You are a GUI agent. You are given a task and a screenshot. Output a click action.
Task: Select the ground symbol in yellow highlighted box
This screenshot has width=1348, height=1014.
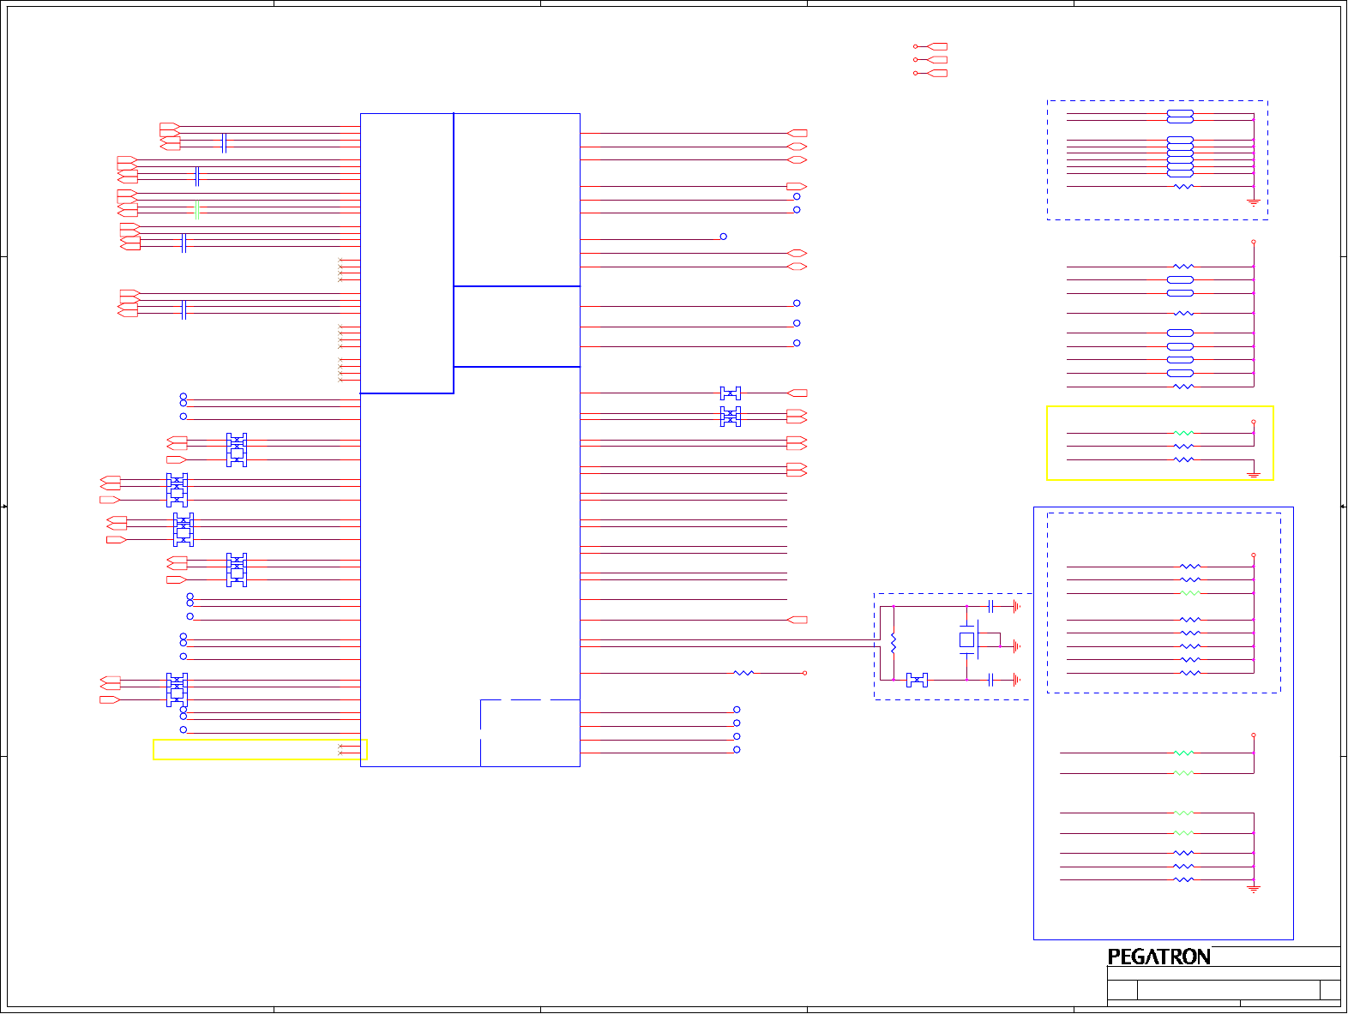[1254, 474]
